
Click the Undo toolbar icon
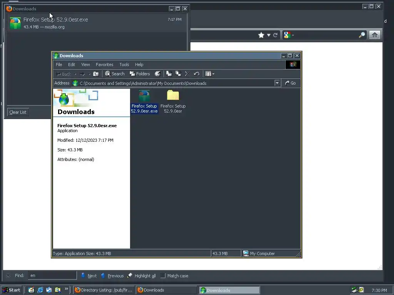coord(197,74)
